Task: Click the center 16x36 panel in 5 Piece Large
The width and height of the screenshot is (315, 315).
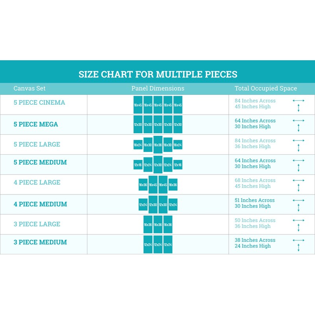Action: tap(158, 145)
